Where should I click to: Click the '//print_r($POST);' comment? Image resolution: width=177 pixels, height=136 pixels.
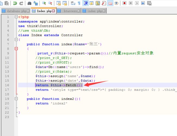(x=53, y=62)
